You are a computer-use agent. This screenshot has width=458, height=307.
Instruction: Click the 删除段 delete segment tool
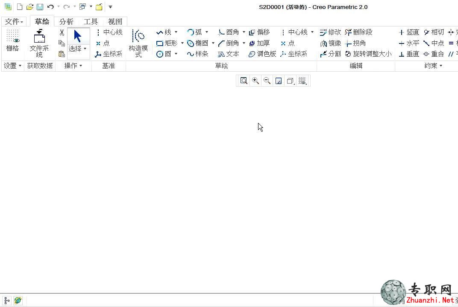point(358,32)
